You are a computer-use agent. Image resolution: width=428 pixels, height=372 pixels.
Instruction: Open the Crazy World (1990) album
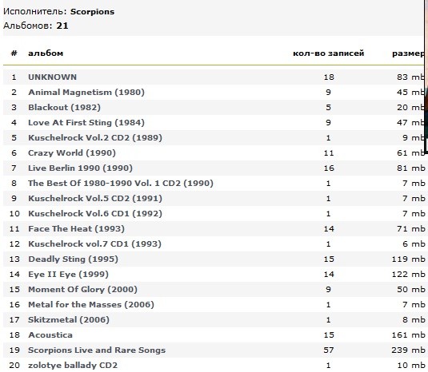coord(72,153)
